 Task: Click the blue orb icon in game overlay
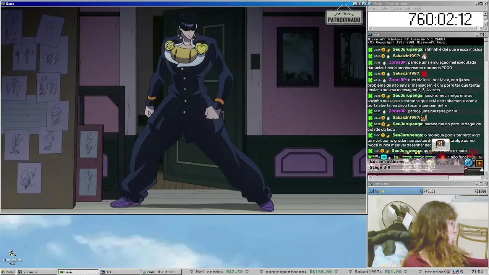pyautogui.click(x=469, y=163)
